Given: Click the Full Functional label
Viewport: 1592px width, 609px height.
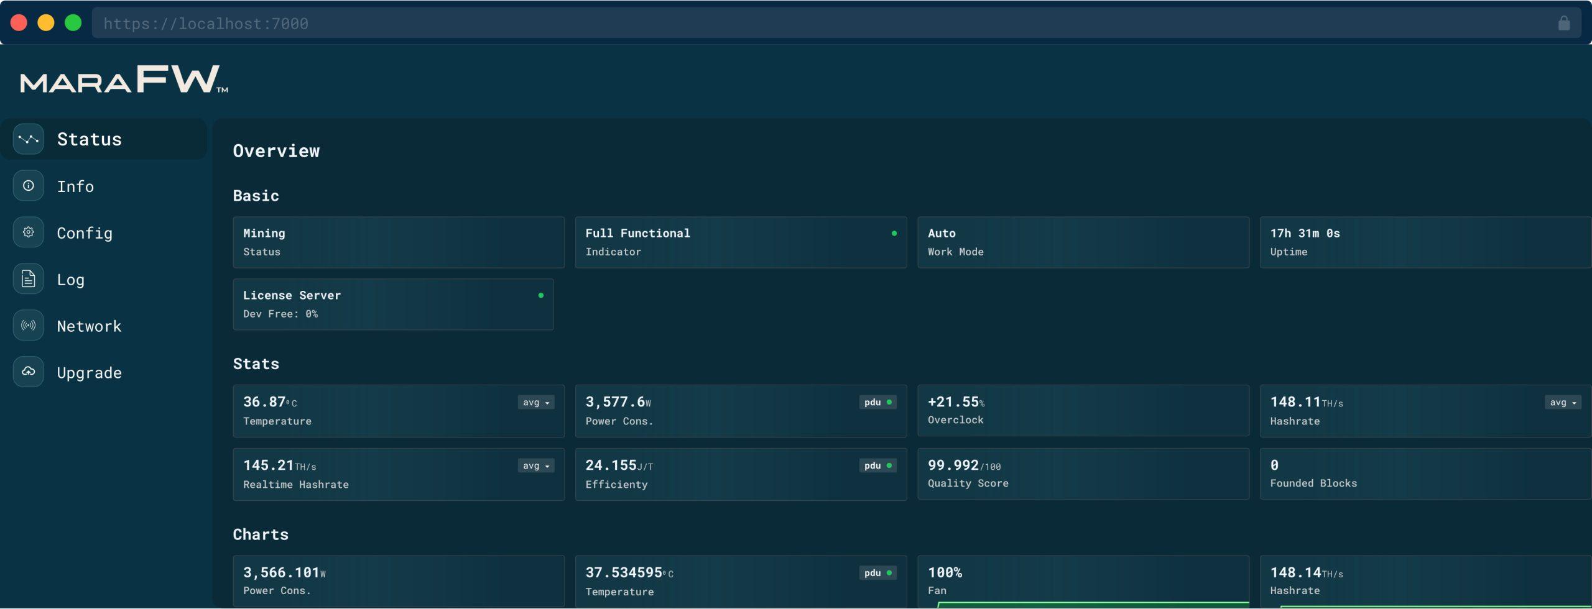Looking at the screenshot, I should coord(637,234).
